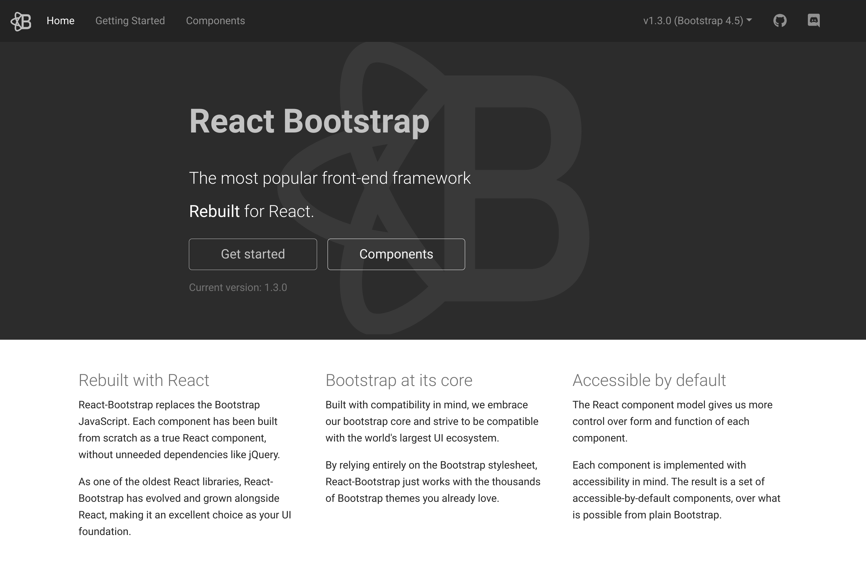This screenshot has height=561, width=866.
Task: Open the Getting Started nav item
Action: (x=130, y=21)
